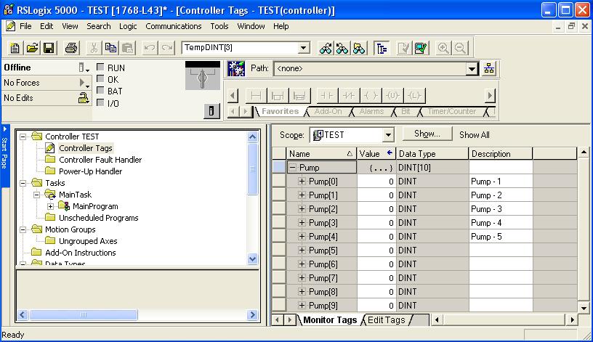Select Controller Tags in the tree

coord(86,148)
